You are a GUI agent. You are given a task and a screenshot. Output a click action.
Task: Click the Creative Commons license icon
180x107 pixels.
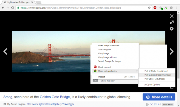147,104
